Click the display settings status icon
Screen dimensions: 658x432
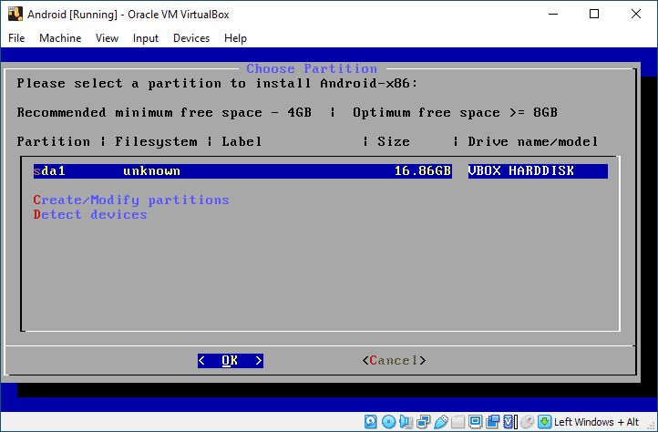click(x=475, y=422)
